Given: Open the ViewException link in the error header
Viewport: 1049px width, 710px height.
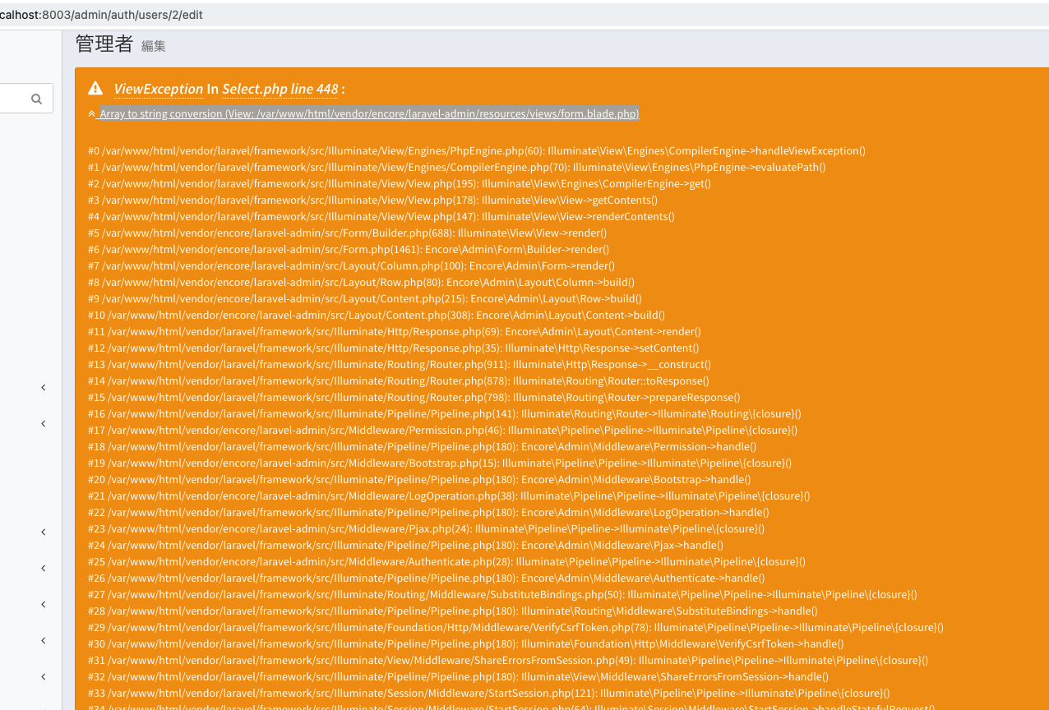Looking at the screenshot, I should point(159,88).
